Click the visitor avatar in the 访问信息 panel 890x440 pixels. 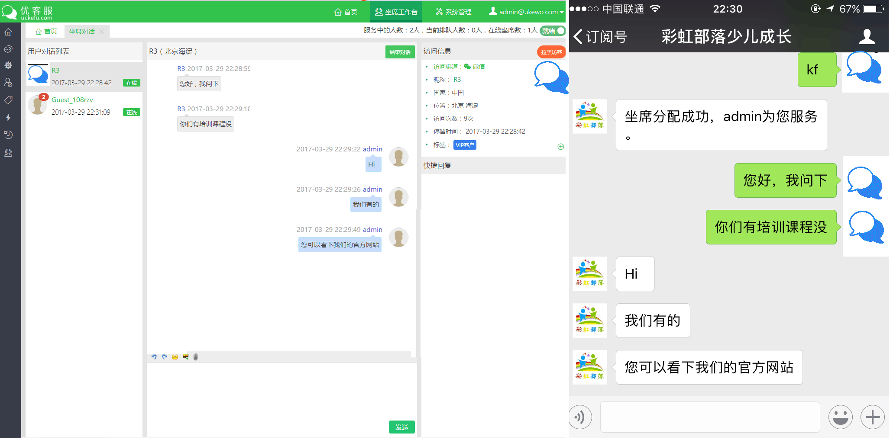point(551,77)
